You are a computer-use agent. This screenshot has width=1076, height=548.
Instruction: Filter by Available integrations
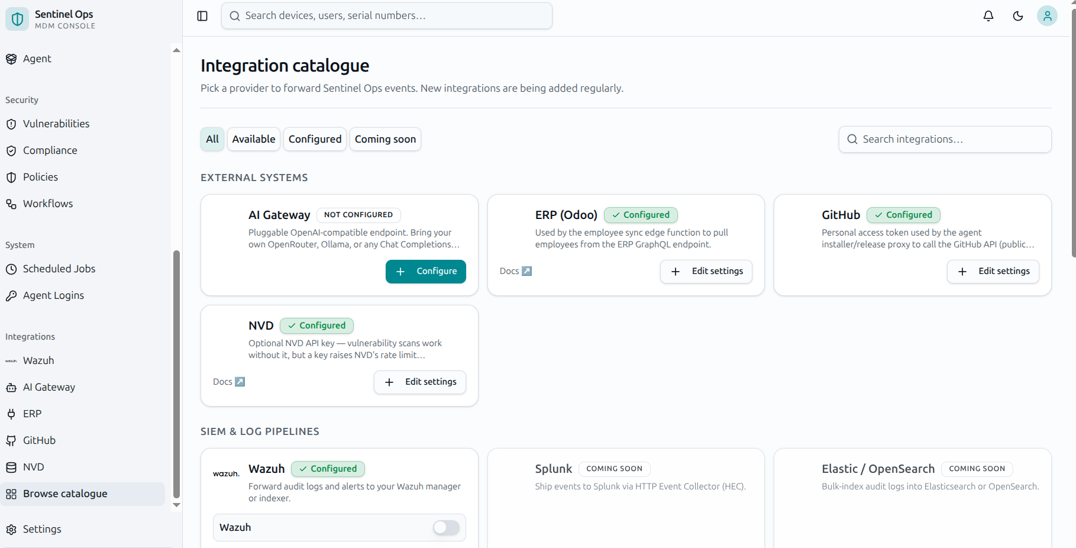(x=254, y=139)
